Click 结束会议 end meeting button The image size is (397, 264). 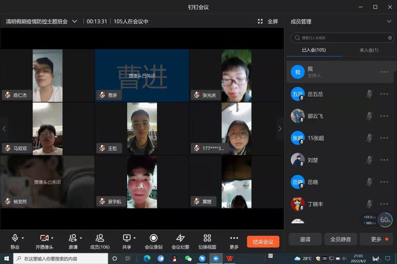click(263, 242)
